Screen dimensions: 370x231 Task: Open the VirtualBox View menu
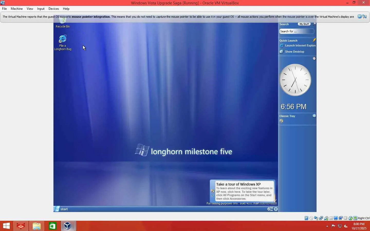pyautogui.click(x=30, y=9)
